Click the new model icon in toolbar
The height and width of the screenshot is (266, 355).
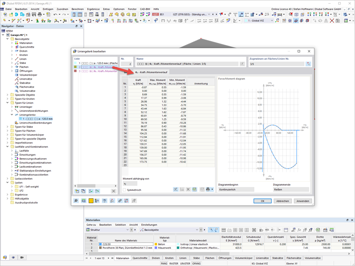[5, 14]
